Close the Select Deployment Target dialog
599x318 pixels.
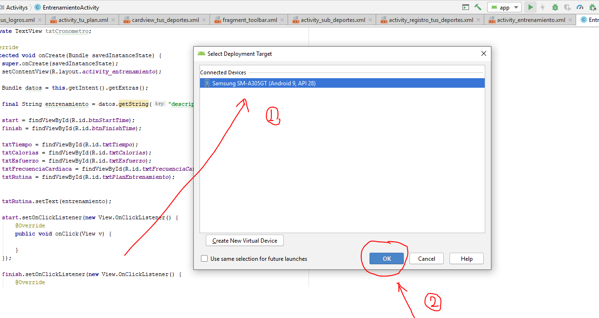[x=484, y=54]
